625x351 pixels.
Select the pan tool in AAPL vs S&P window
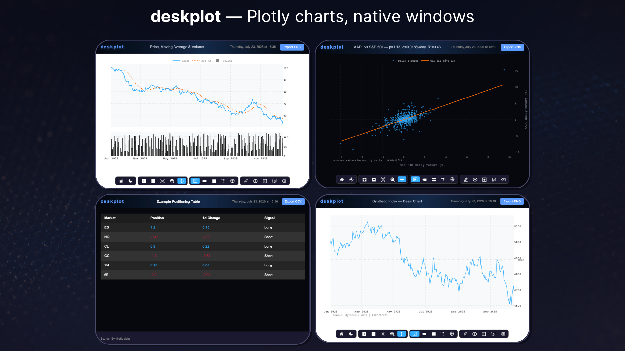coord(402,180)
